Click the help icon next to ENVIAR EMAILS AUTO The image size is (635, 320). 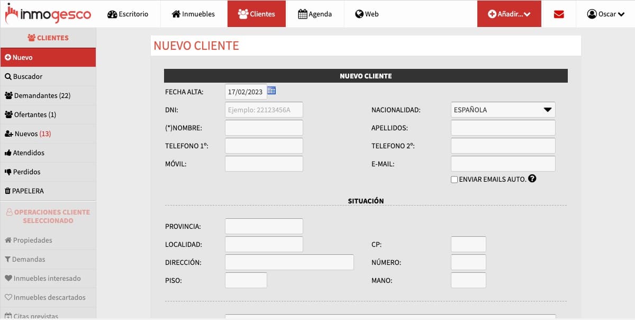[532, 179]
